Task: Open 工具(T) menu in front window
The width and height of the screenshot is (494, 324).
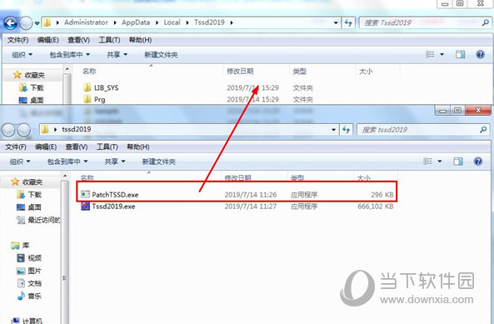Action: coord(107,147)
